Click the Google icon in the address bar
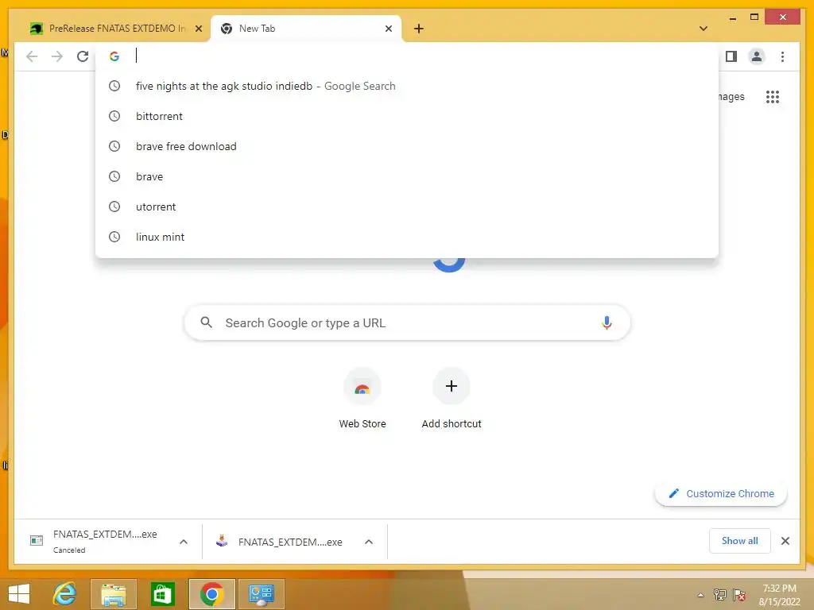The width and height of the screenshot is (814, 610). [x=114, y=56]
